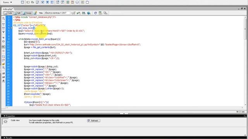Click Collapse Full Tag coding icon
The image size is (248, 139).
pos(3,24)
